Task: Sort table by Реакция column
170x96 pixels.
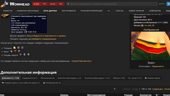Action: 128,95
